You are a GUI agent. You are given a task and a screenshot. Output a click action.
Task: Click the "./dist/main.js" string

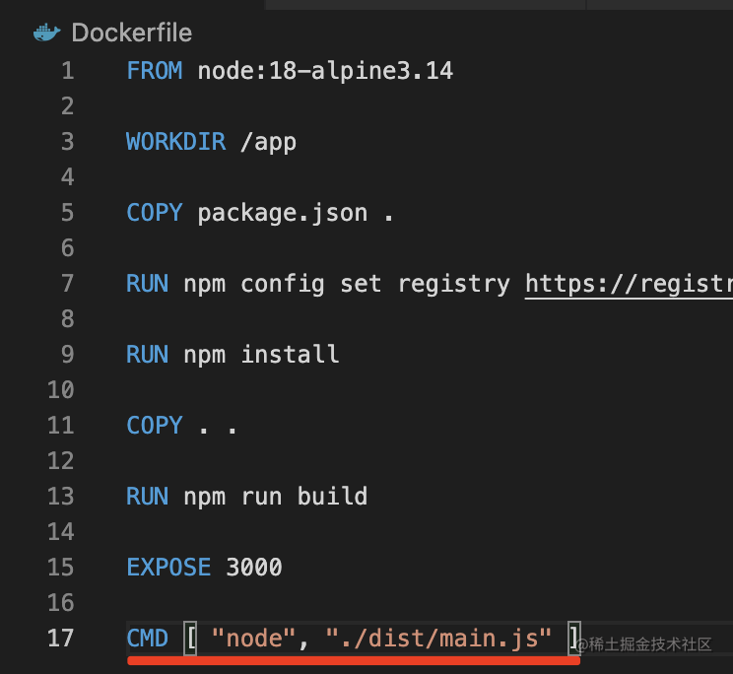(x=438, y=638)
